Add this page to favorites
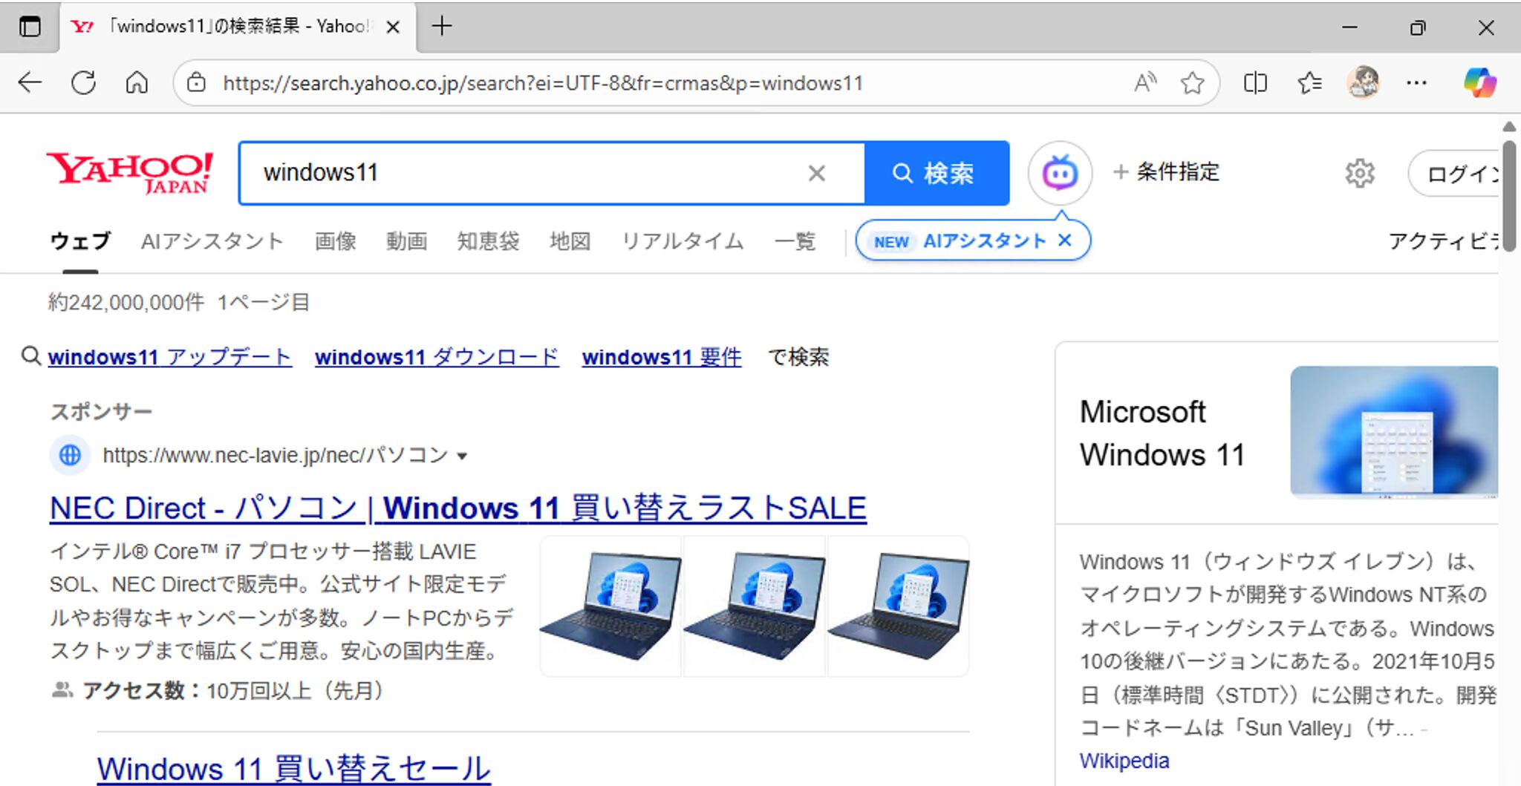The width and height of the screenshot is (1521, 786). pos(1192,82)
